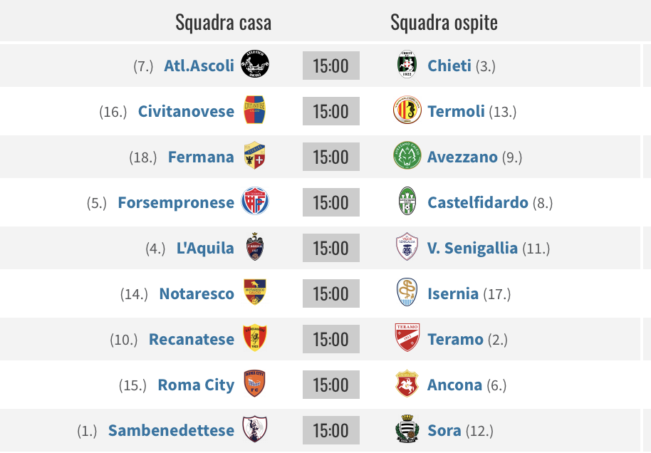Open the Forsempronese red-blue crest
The width and height of the screenshot is (651, 453).
[255, 201]
